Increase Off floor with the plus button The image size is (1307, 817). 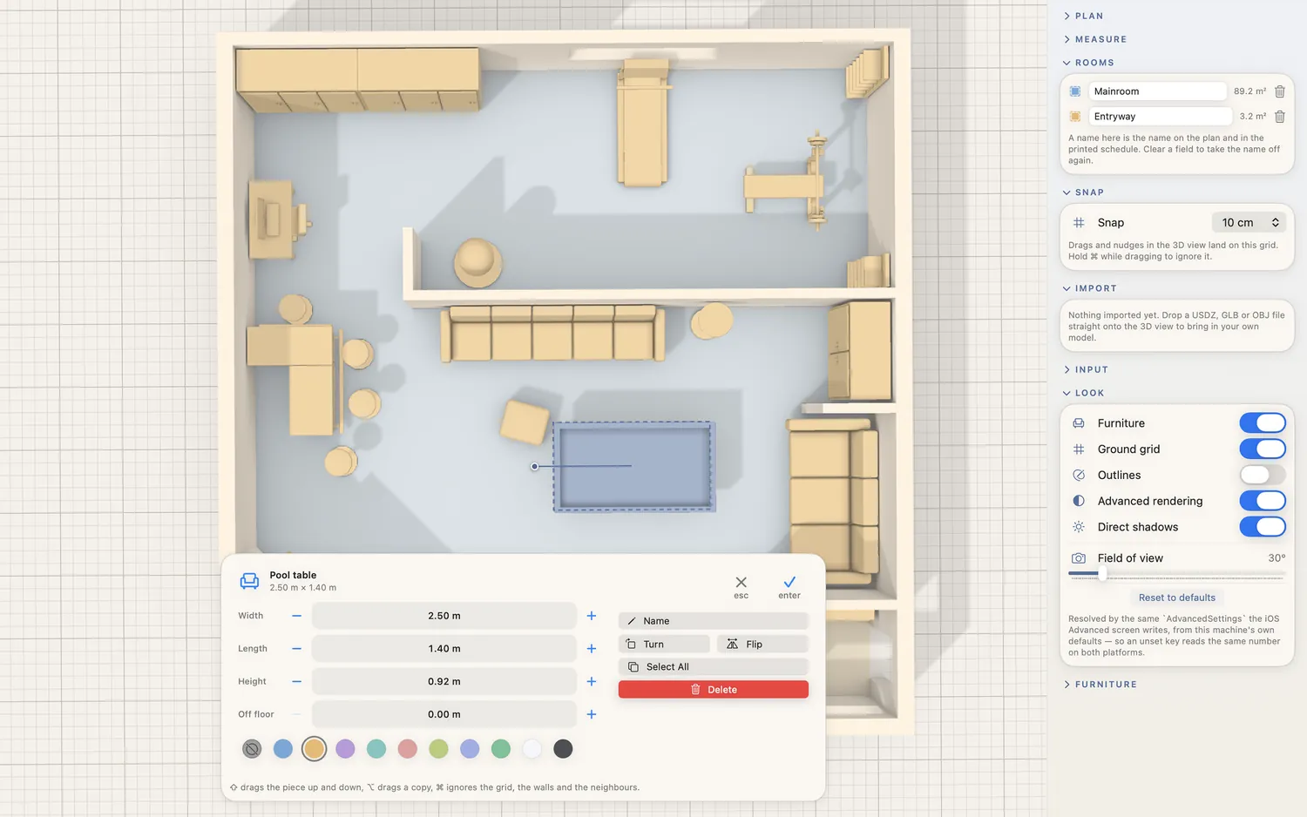coord(592,714)
